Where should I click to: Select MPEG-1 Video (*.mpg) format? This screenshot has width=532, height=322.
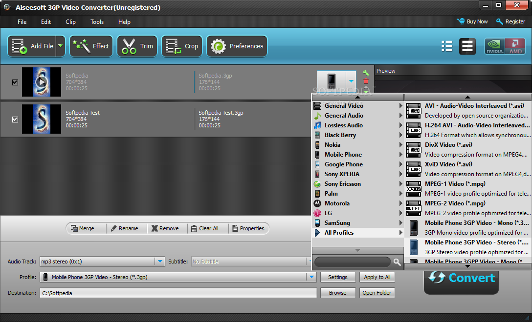pos(468,189)
